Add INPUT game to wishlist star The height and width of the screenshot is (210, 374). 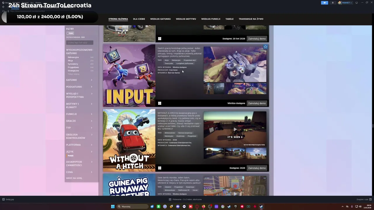265,47
